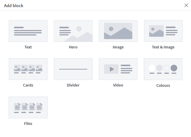
Task: Add a Files block
Action: coord(28,107)
